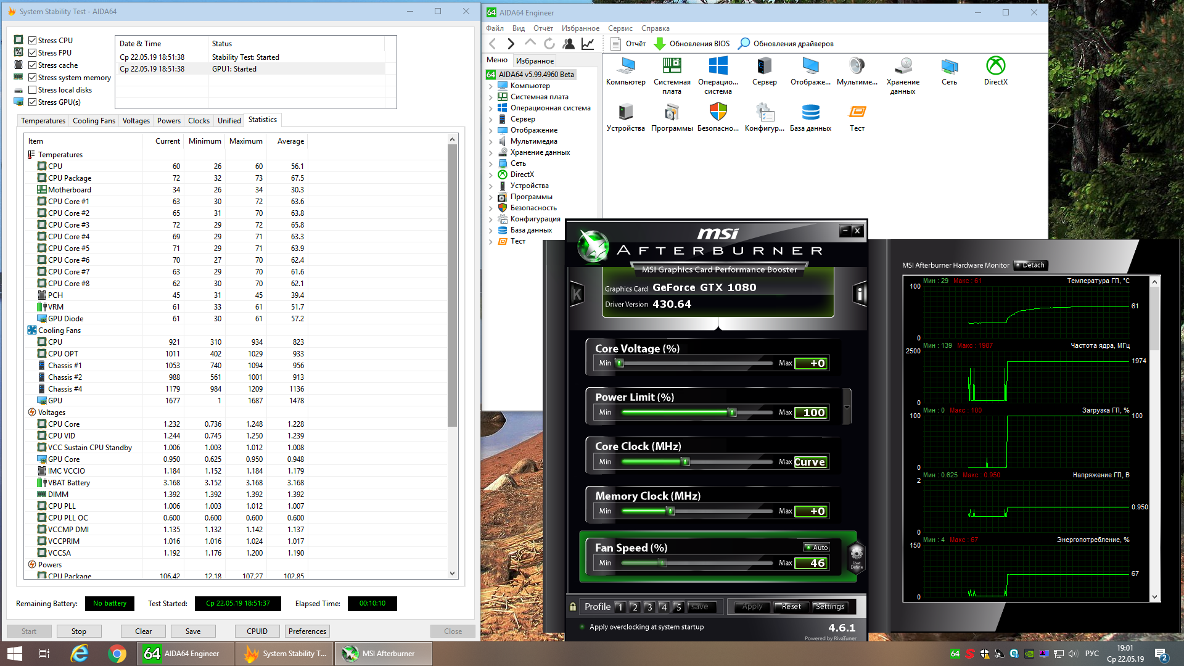Uncheck the Stress FPU checkbox
Image resolution: width=1184 pixels, height=666 pixels.
click(33, 53)
